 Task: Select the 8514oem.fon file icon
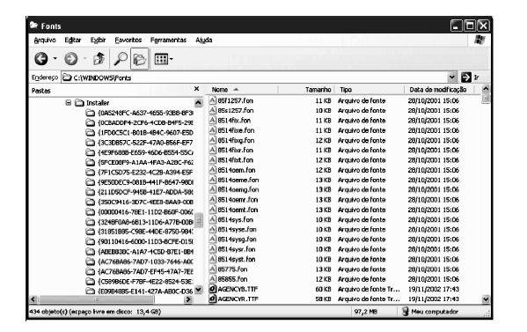tap(212, 170)
